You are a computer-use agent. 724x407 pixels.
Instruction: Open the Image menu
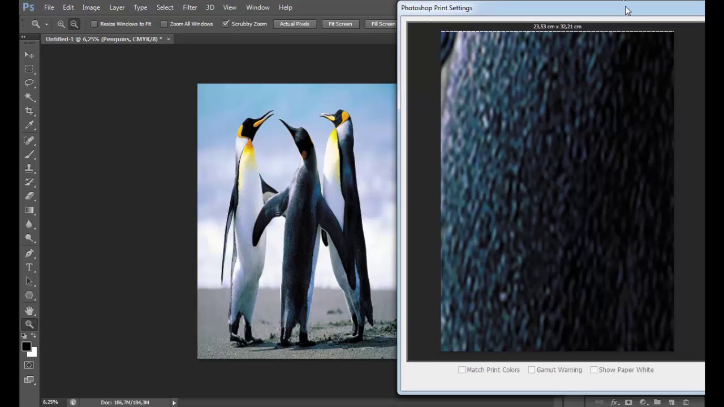91,7
